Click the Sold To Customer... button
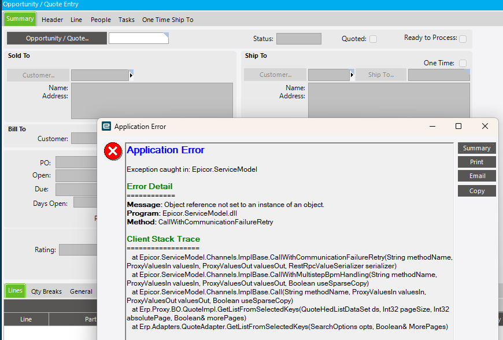This screenshot has height=340, width=503. click(38, 75)
